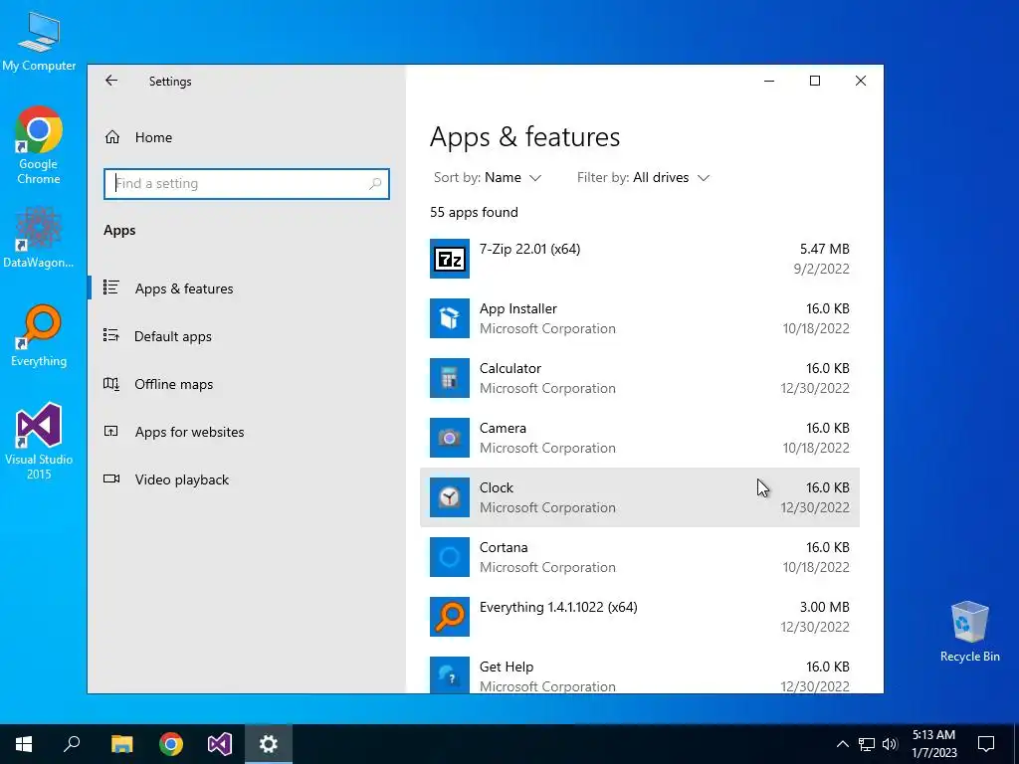Click the Offline maps sidebar icon

point(111,383)
